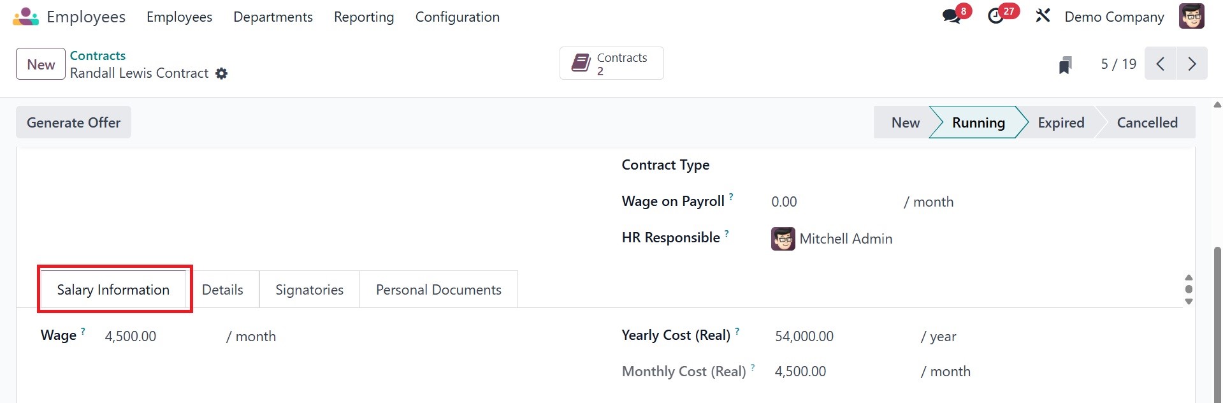Open the user avatar menu
This screenshot has height=403, width=1223.
[x=1191, y=17]
